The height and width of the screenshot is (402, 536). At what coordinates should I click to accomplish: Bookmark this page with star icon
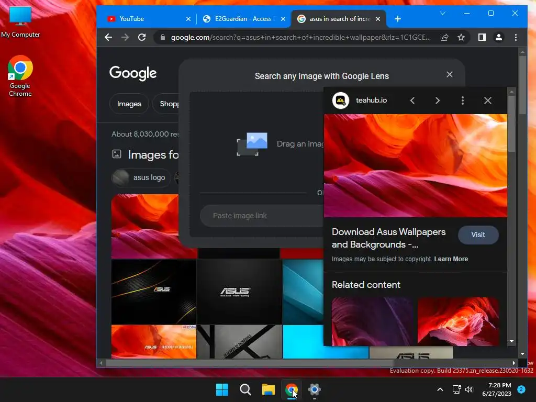(461, 37)
